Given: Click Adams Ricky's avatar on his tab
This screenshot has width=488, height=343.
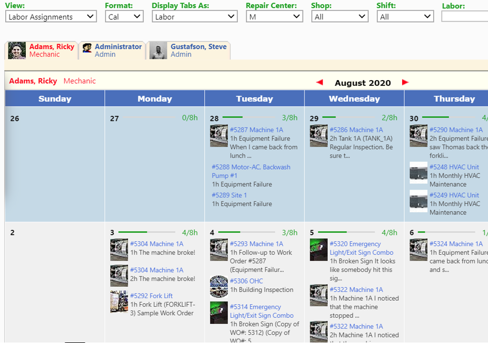Looking at the screenshot, I should pyautogui.click(x=16, y=50).
